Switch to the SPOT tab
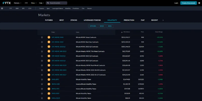This screenshot has height=101, width=202. pyautogui.click(x=62, y=20)
